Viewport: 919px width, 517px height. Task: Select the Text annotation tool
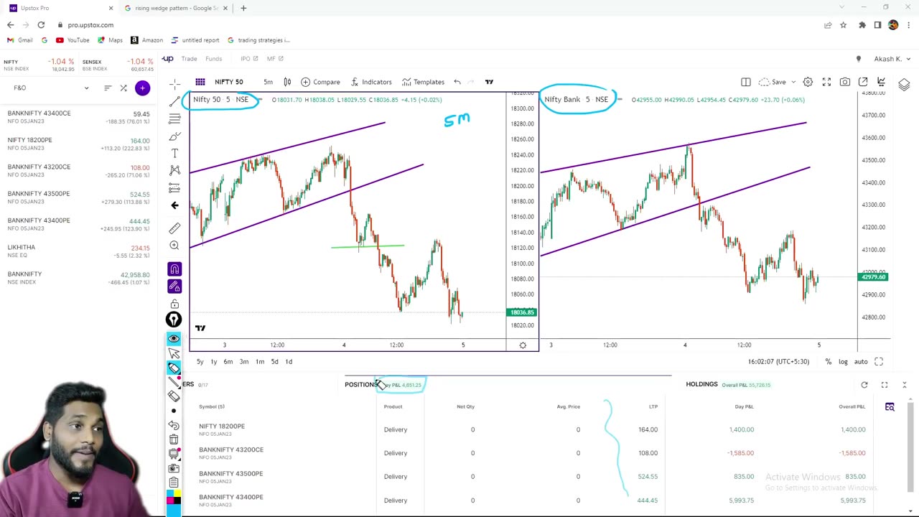pyautogui.click(x=174, y=153)
